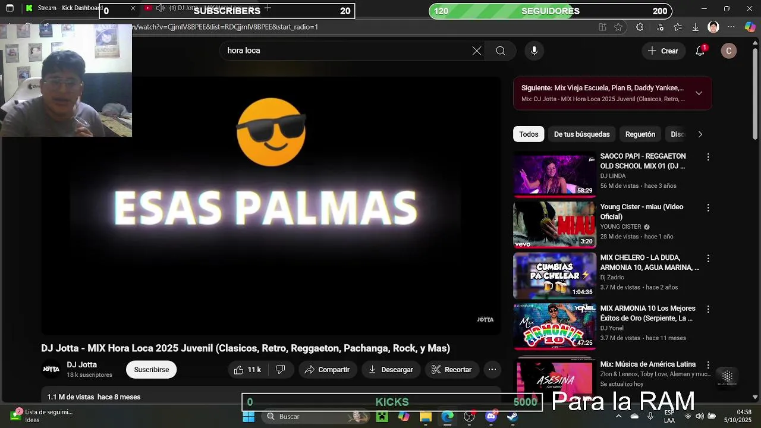Open Edge profile picture in toolbar
761x428 pixels.
coord(713,27)
